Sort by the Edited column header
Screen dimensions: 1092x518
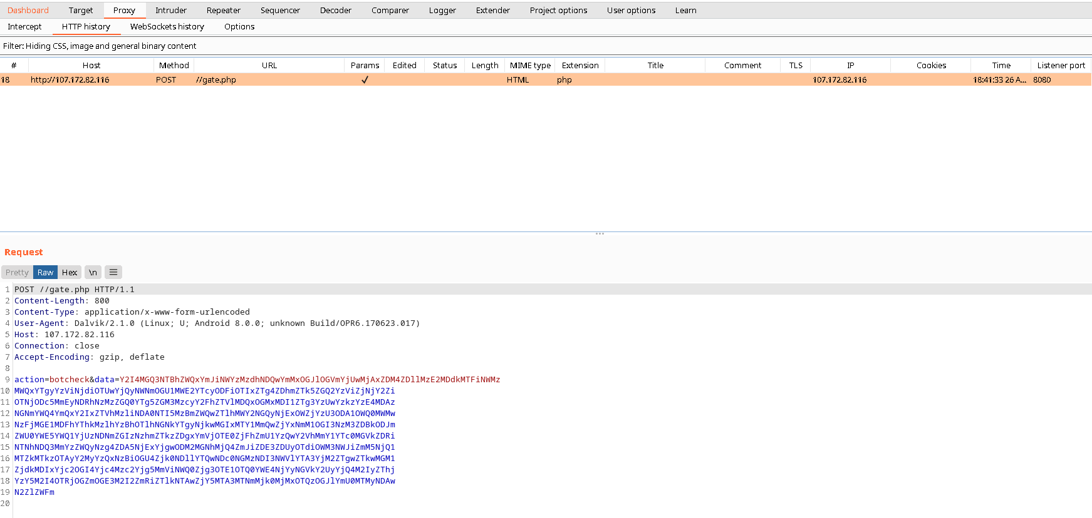(405, 65)
